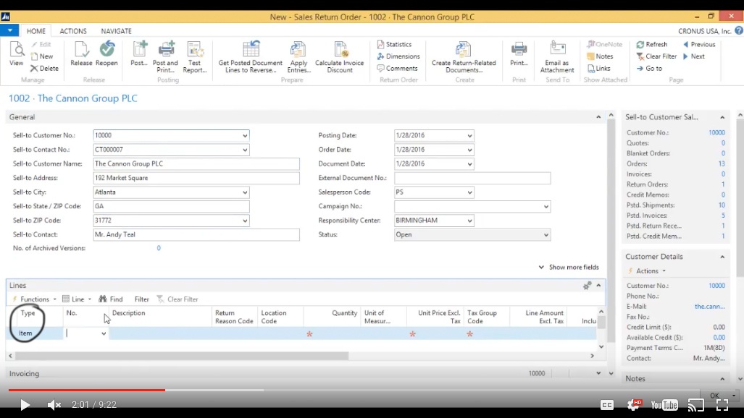Open the Go to page option

pos(649,68)
